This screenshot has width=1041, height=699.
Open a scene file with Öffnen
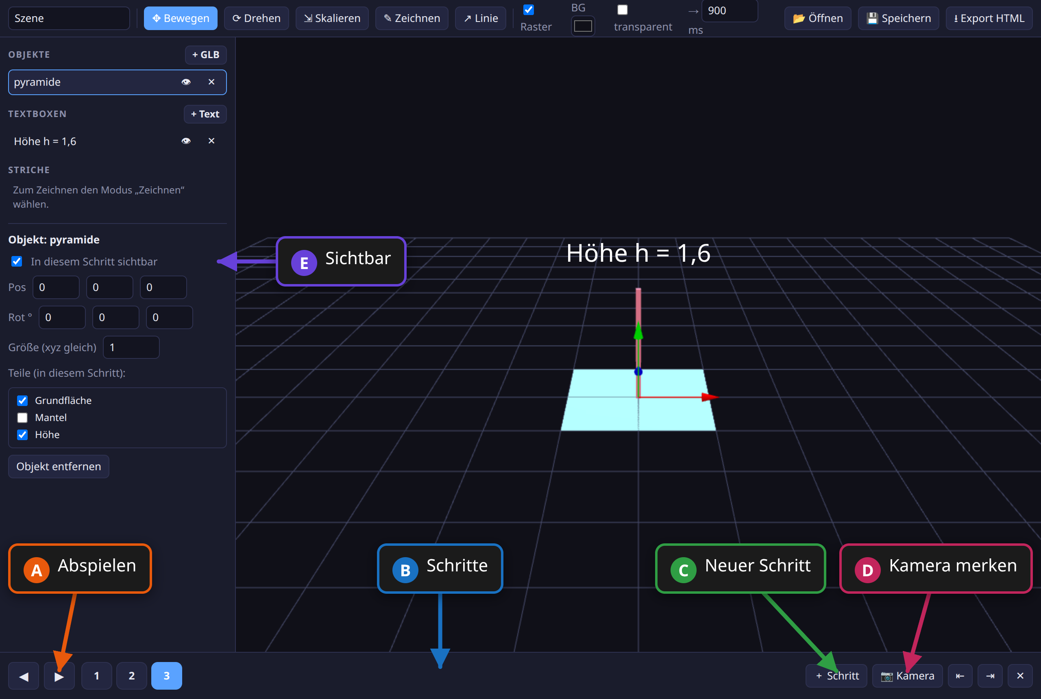click(x=817, y=18)
